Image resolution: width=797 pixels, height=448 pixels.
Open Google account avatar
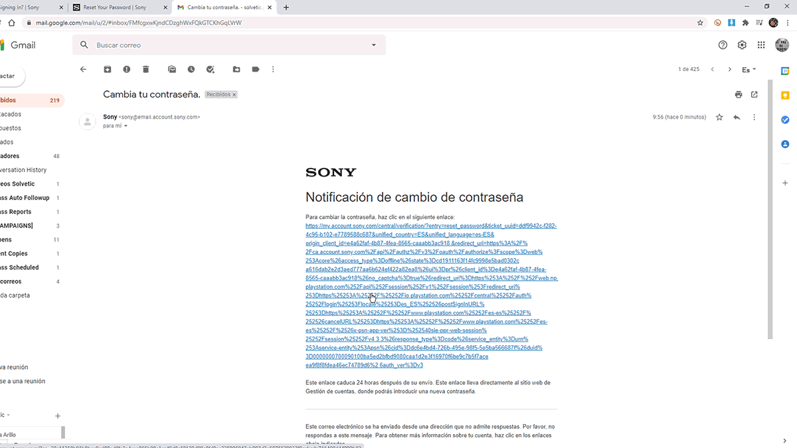click(x=782, y=45)
